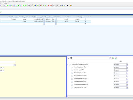133x100 pixels.
Task: Collapse the Aldéhydes : analyse complète group
Action: tap(68, 64)
